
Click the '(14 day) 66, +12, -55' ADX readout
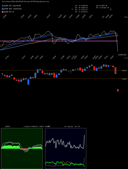click(x=72, y=126)
